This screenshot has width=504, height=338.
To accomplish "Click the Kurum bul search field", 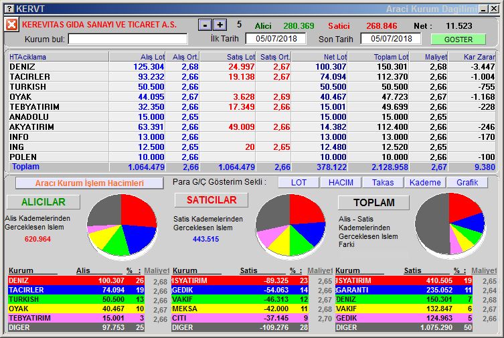I will [128, 39].
